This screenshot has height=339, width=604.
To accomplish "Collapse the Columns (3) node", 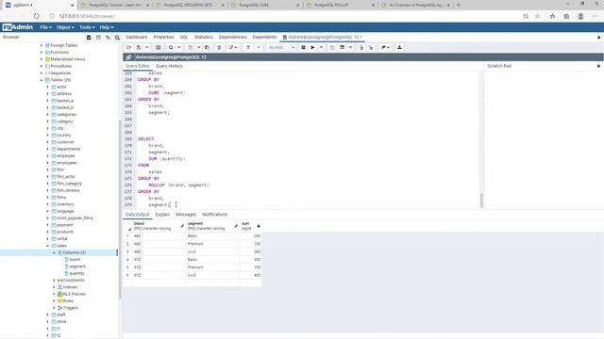I will (x=54, y=252).
